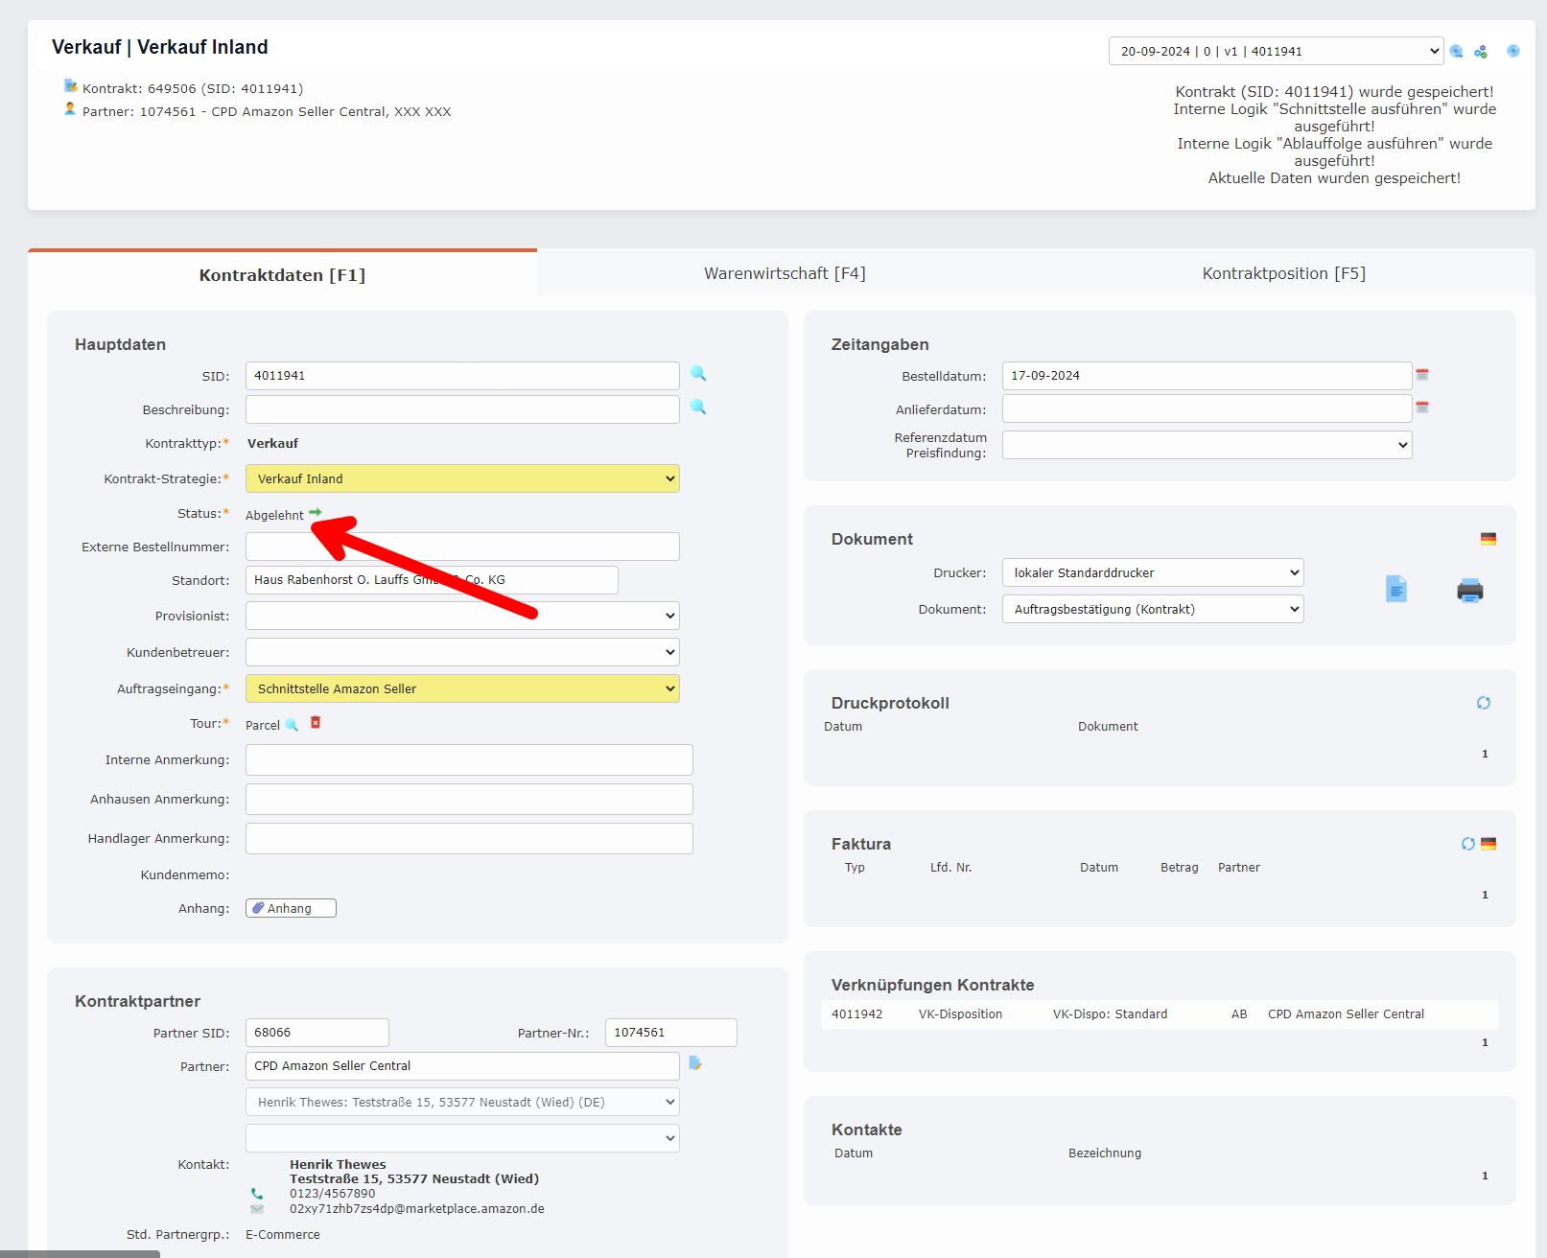The image size is (1547, 1258).
Task: Open the Bestelldatum calendar picker
Action: (1422, 375)
